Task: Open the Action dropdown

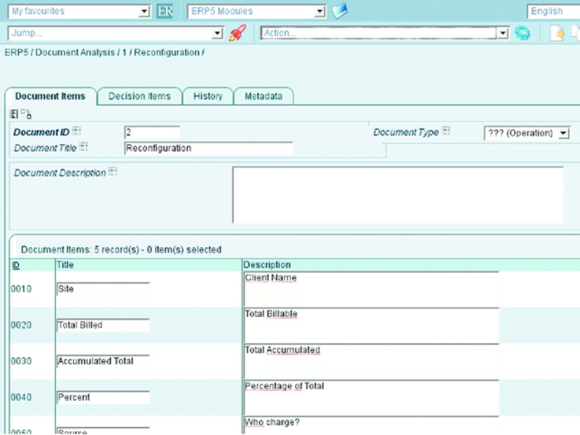Action: pos(503,32)
